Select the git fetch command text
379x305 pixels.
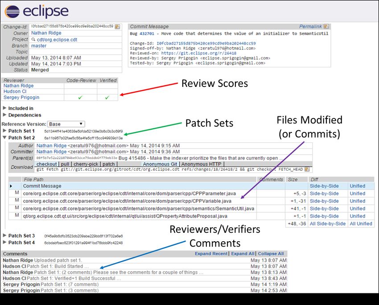tap(170, 169)
